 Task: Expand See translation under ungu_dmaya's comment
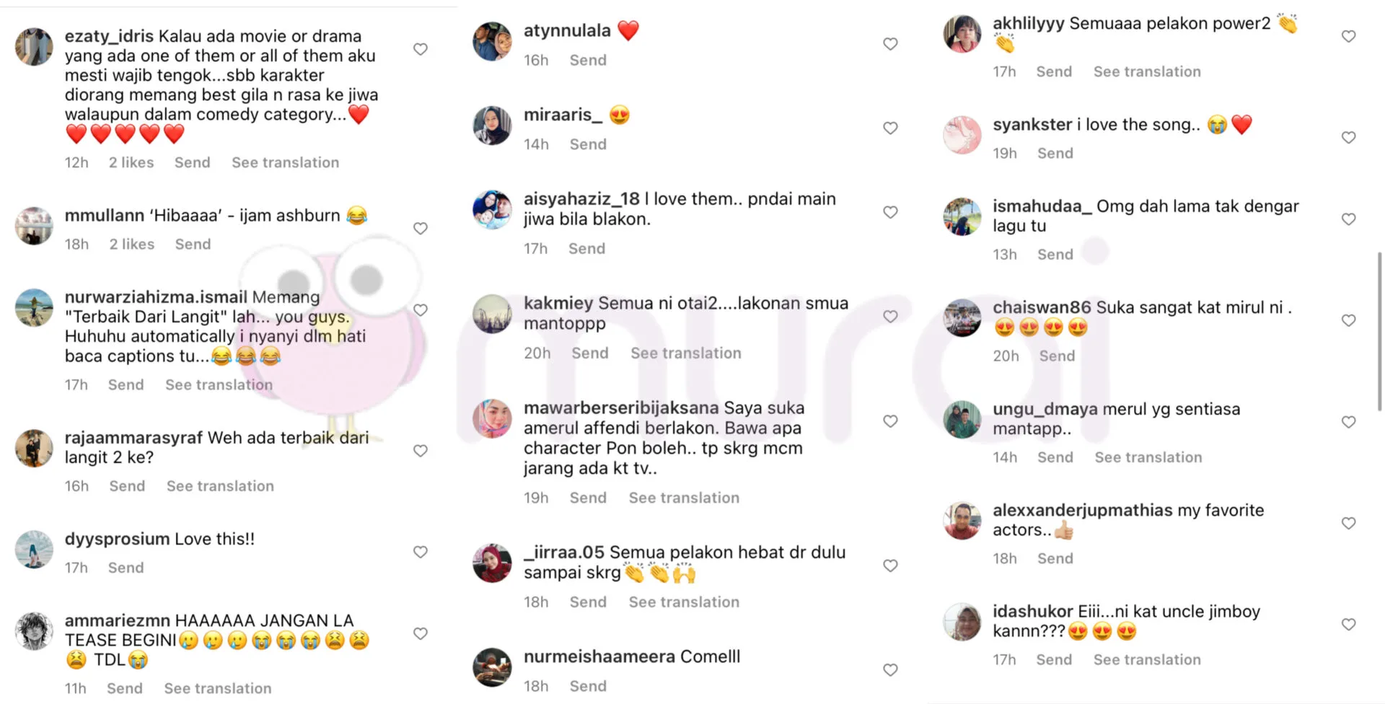[1148, 457]
